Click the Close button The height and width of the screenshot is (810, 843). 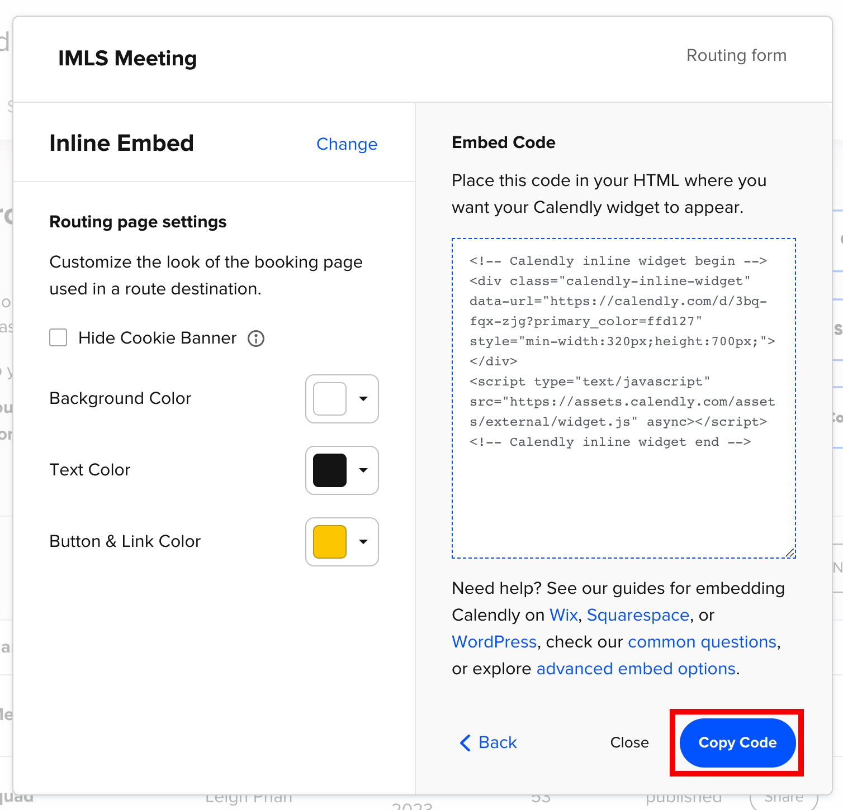629,742
